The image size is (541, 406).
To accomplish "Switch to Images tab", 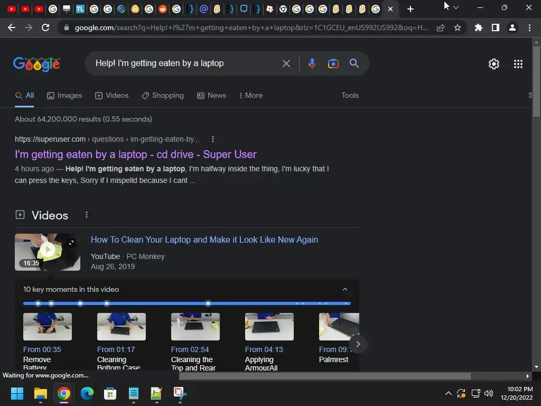I will pyautogui.click(x=64, y=96).
